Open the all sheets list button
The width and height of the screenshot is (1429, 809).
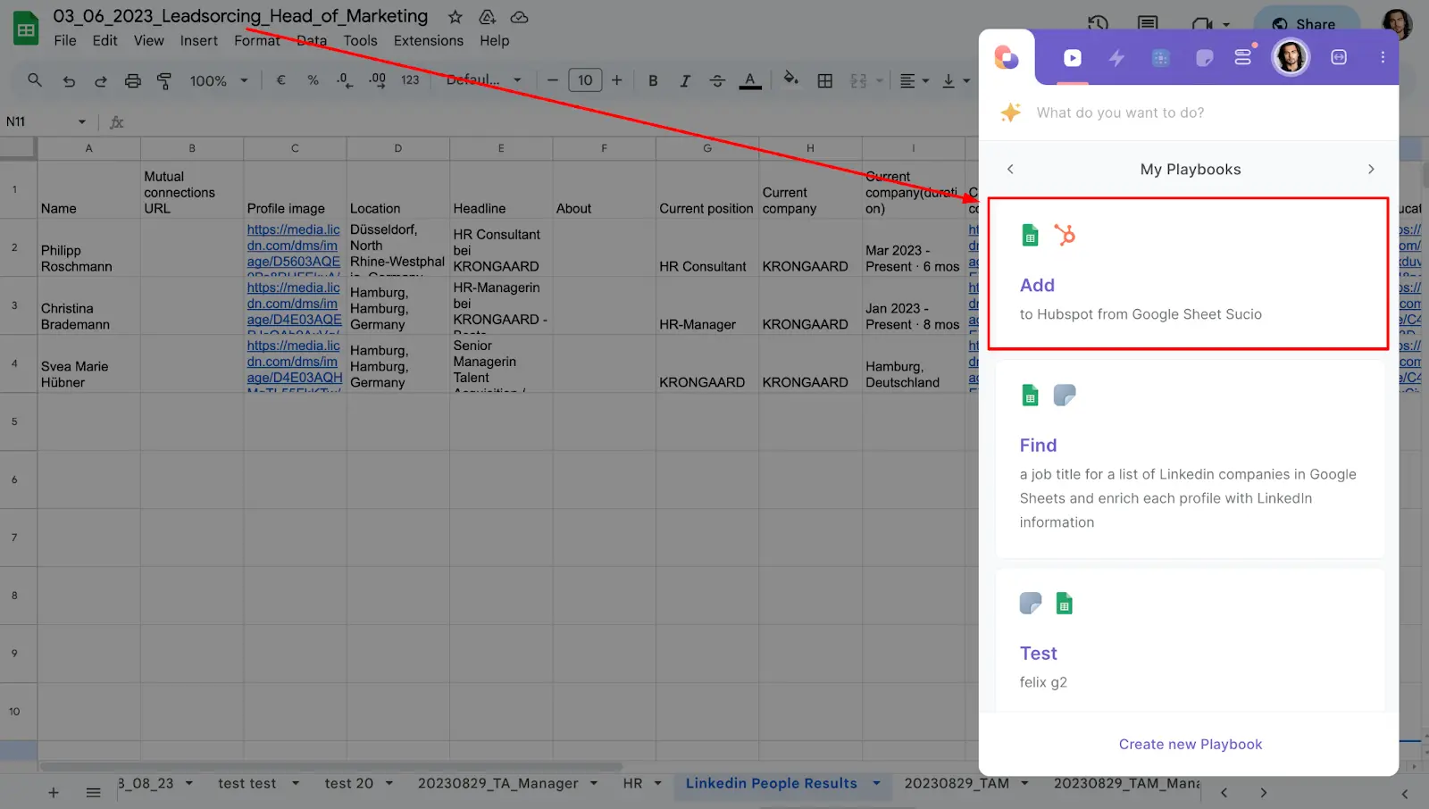[x=93, y=792]
